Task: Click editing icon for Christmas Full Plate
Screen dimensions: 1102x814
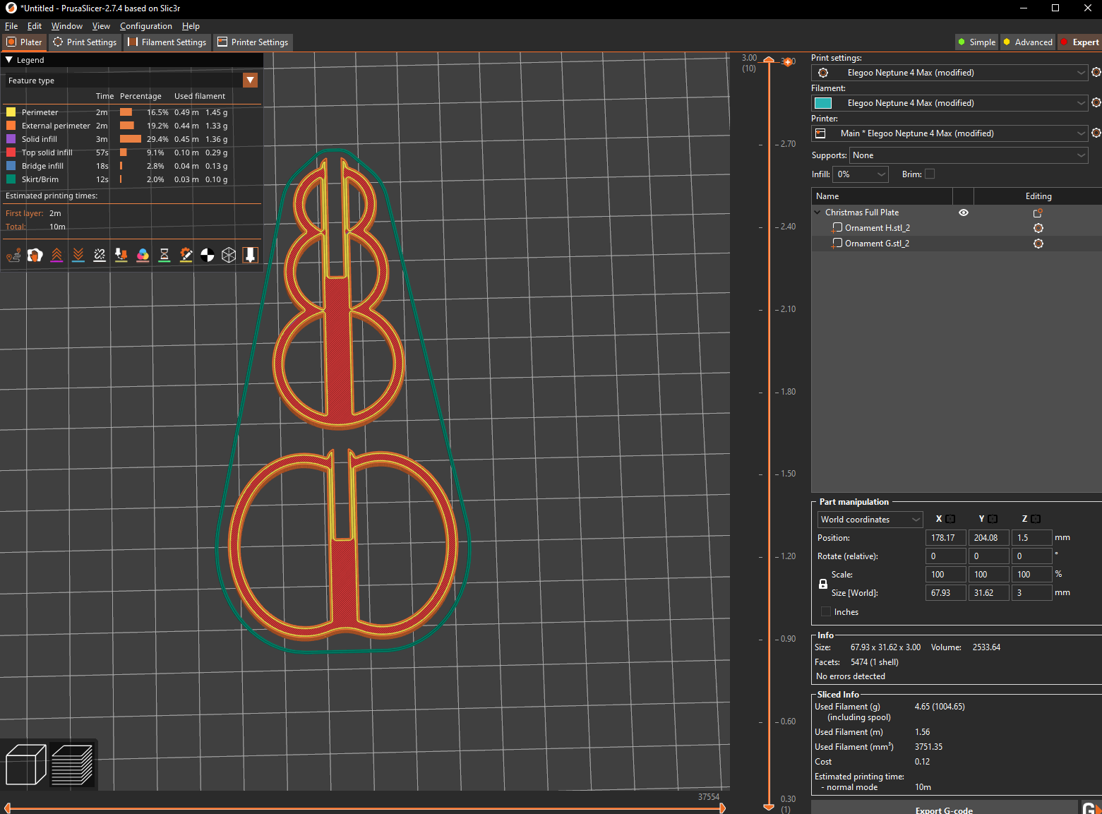Action: click(x=1038, y=213)
